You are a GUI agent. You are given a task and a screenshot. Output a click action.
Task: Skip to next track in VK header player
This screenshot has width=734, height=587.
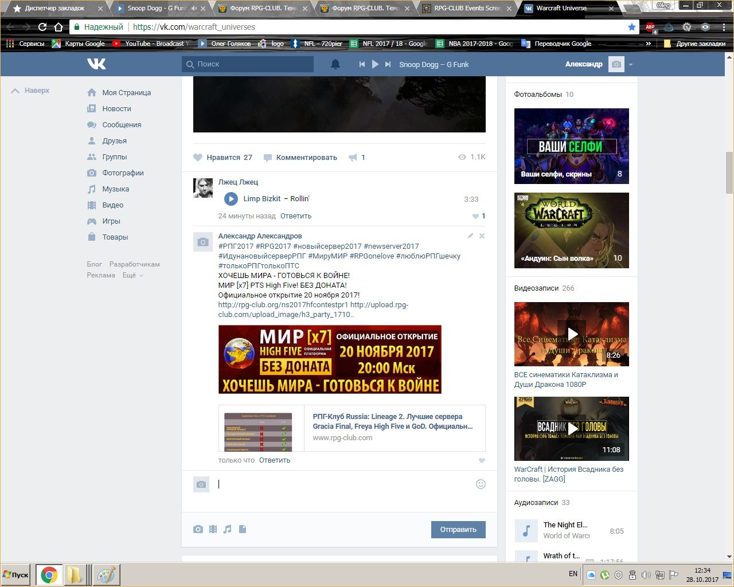tap(388, 64)
